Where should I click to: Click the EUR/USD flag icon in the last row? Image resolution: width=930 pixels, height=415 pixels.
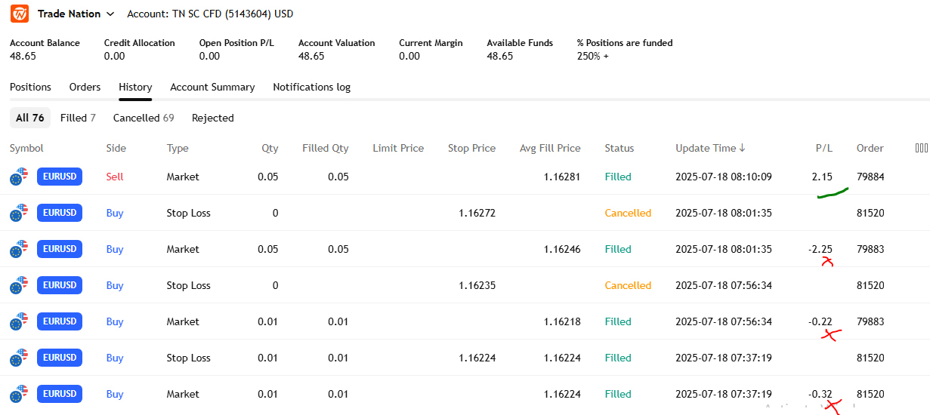(x=19, y=394)
